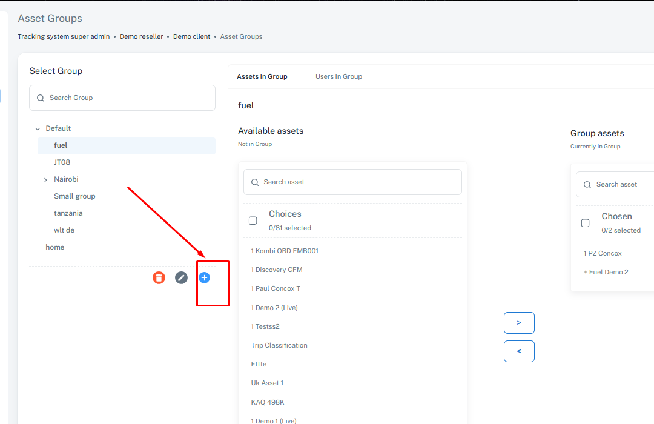Click the Search Group input field

(x=127, y=98)
